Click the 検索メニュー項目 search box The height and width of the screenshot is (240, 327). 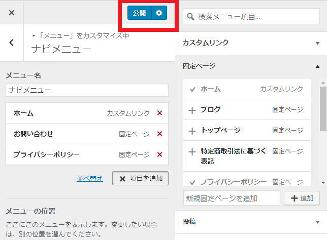pos(251,17)
